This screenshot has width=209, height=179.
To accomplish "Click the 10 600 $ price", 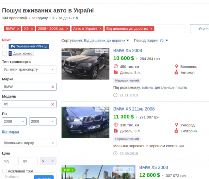I will [x=123, y=58].
